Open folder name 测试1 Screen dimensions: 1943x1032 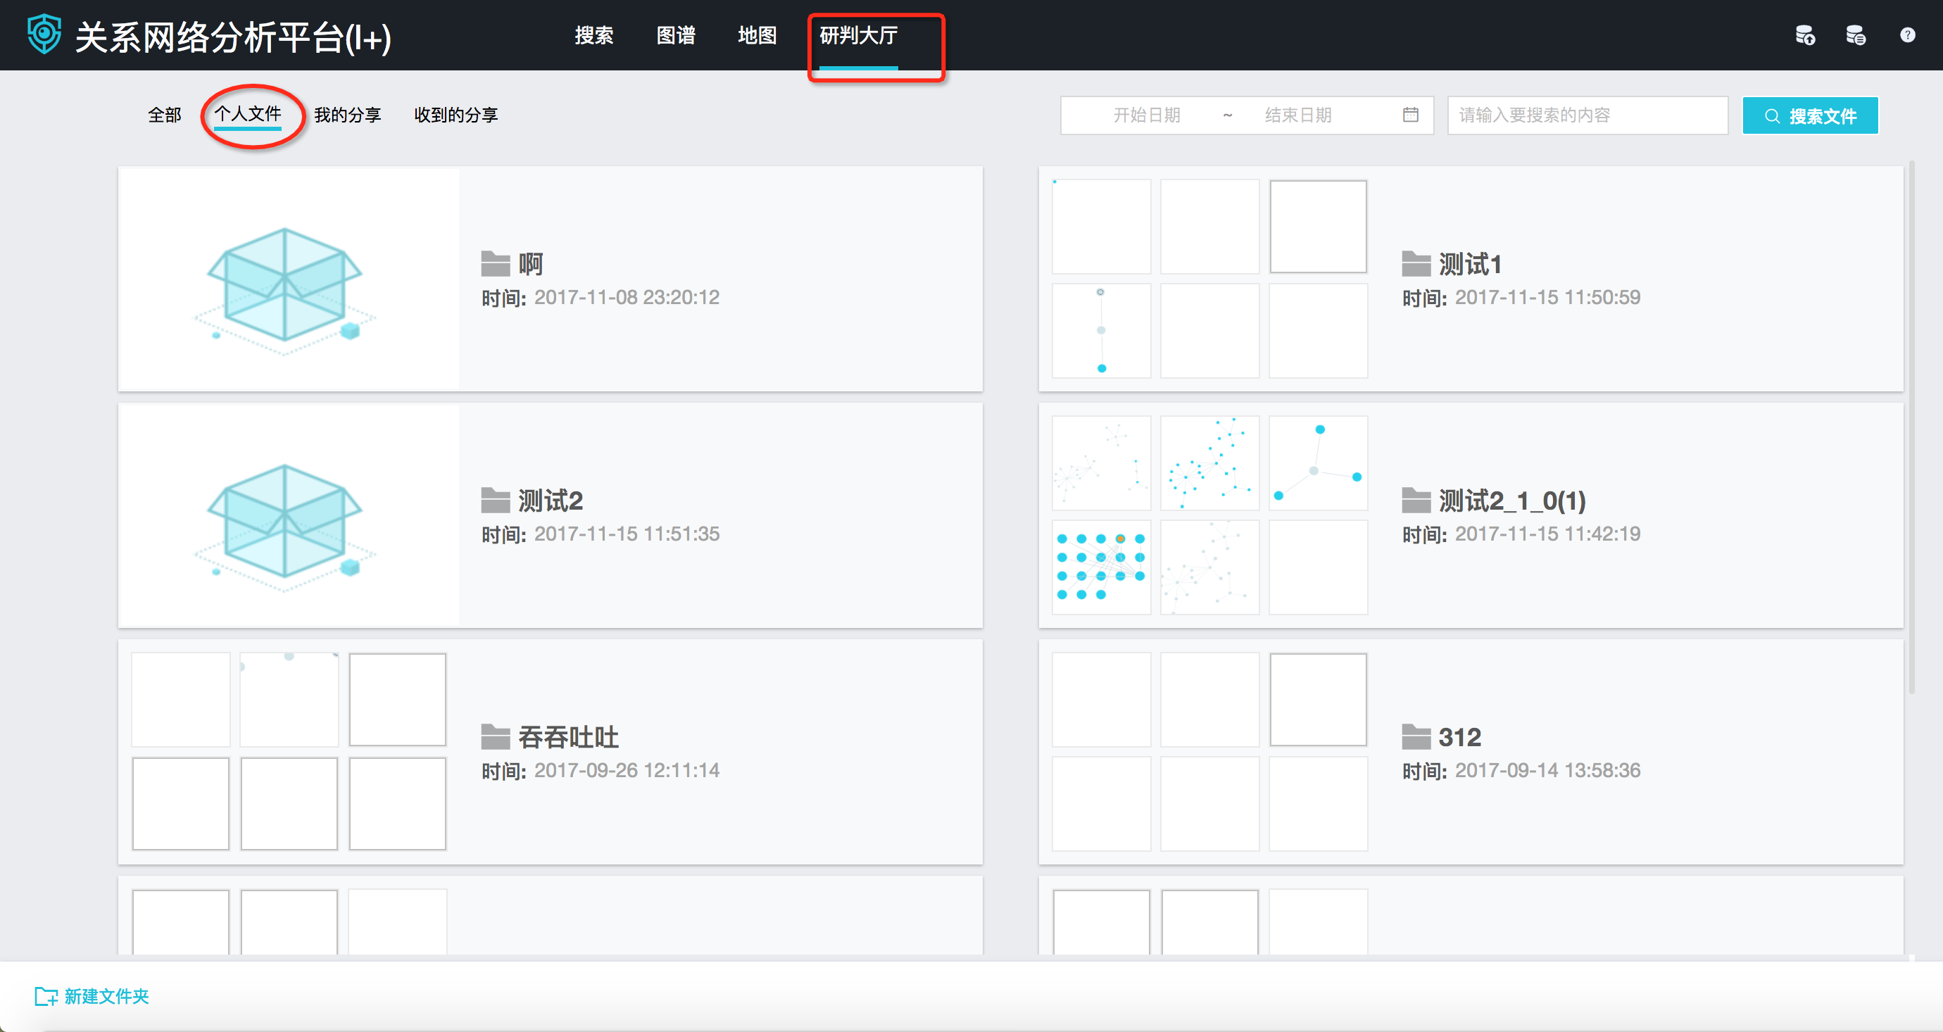pos(1469,264)
